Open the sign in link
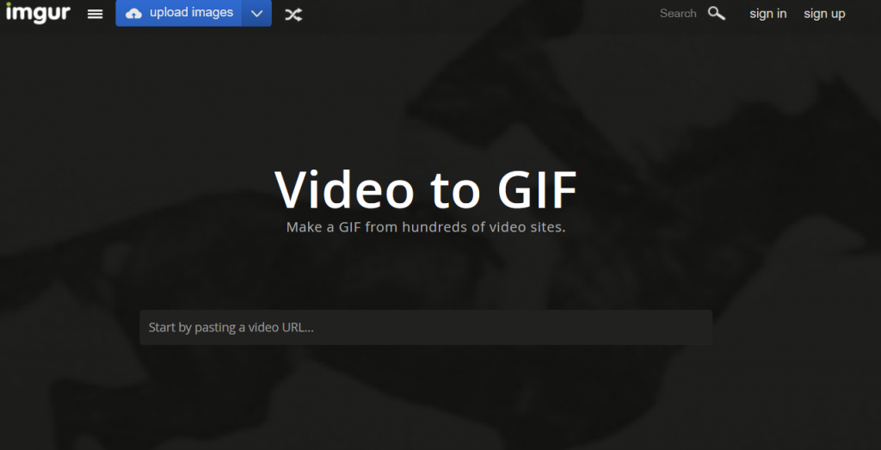 [x=767, y=14]
